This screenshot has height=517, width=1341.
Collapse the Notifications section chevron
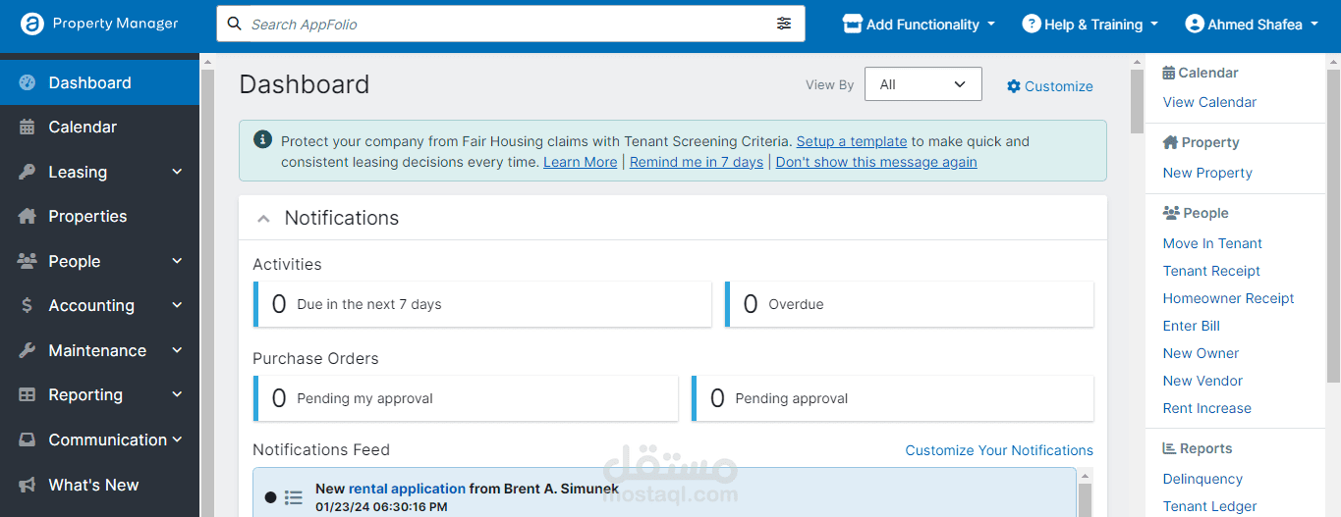(x=263, y=219)
